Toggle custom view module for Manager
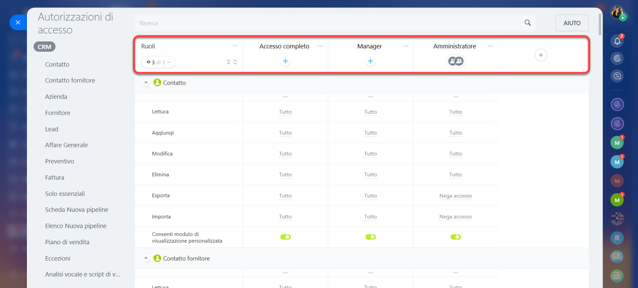This screenshot has width=638, height=288. [x=370, y=237]
